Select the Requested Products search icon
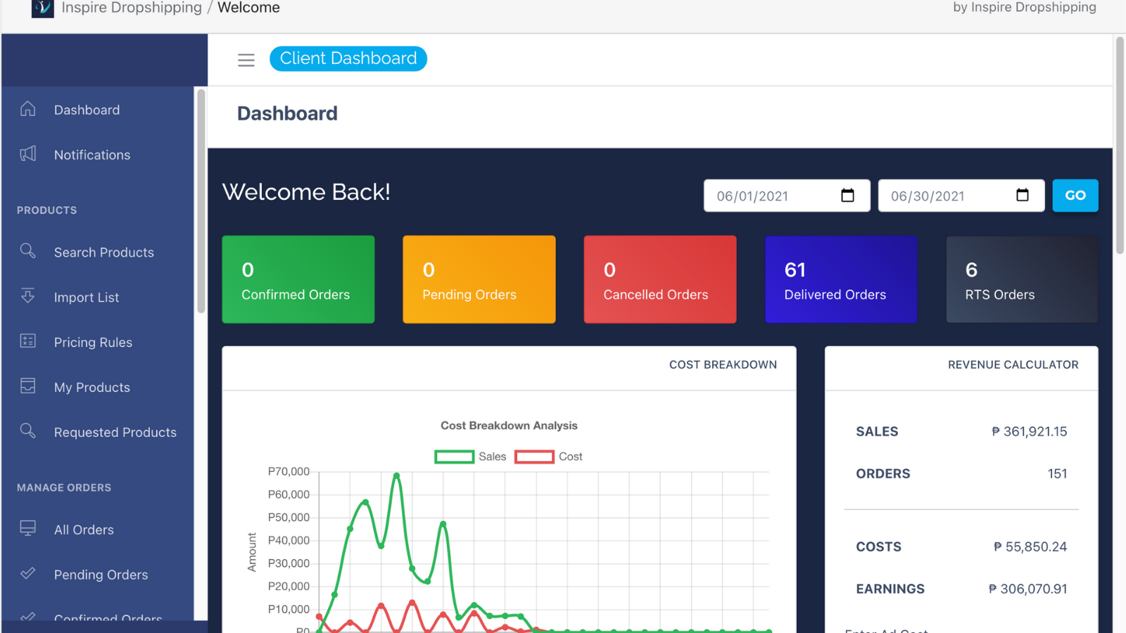Image resolution: width=1126 pixels, height=633 pixels. (x=27, y=432)
